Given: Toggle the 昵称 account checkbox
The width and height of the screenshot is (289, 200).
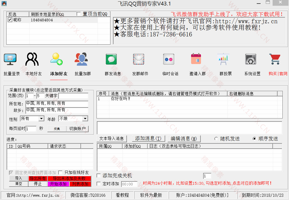Looking at the screenshot, I should (10, 20).
